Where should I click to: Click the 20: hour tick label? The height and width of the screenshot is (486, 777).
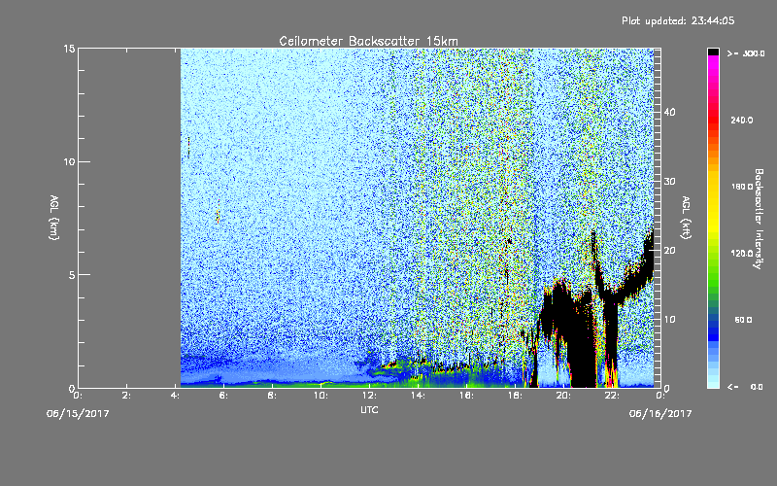coord(563,396)
